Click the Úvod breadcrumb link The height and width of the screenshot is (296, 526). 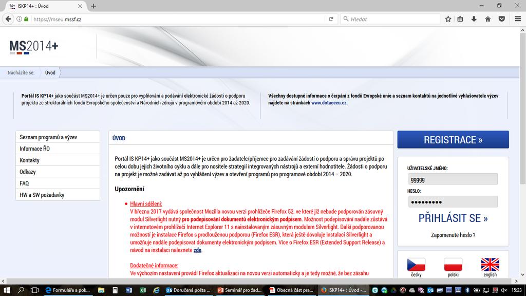(x=50, y=72)
